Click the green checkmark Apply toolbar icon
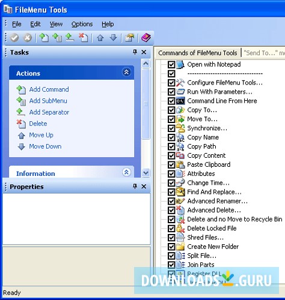The height and width of the screenshot is (300, 285). (14, 38)
